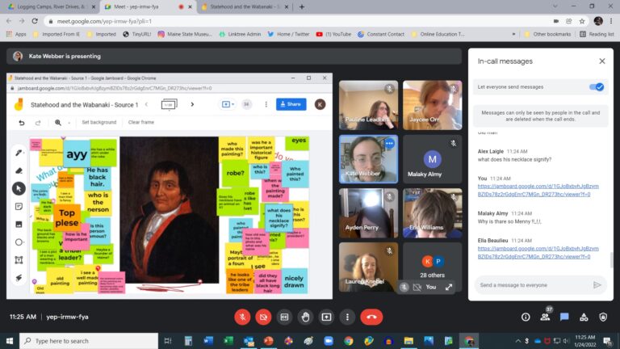Click the Present now button
The width and height of the screenshot is (620, 349).
326,317
